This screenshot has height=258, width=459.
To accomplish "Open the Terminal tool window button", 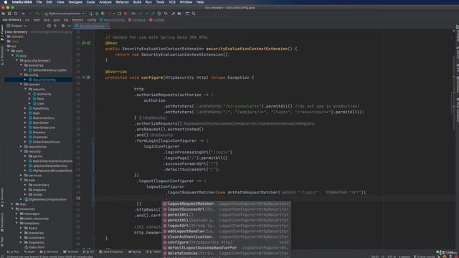I will click(70, 252).
